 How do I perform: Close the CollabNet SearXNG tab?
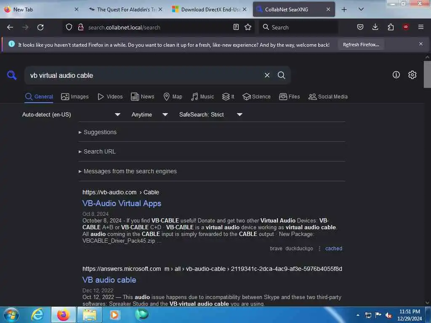328,10
